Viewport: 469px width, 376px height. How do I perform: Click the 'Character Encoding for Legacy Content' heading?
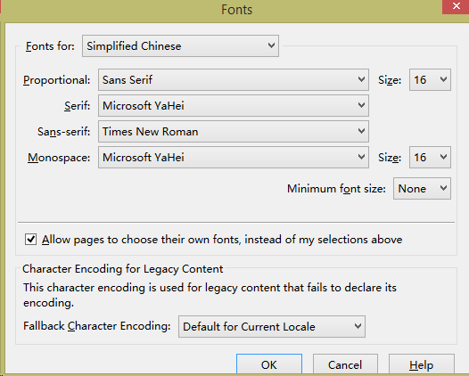click(x=123, y=269)
